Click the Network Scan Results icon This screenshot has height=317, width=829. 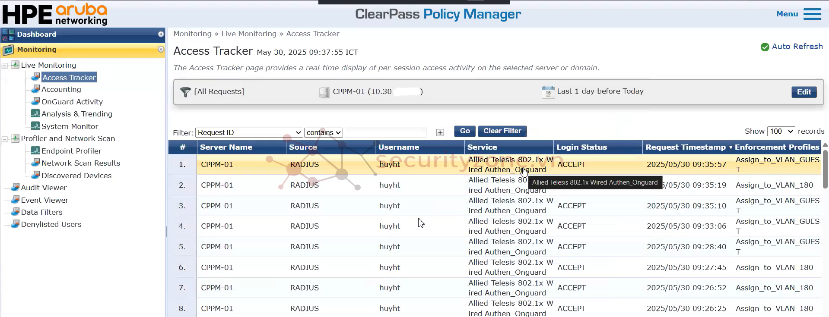[x=35, y=163]
